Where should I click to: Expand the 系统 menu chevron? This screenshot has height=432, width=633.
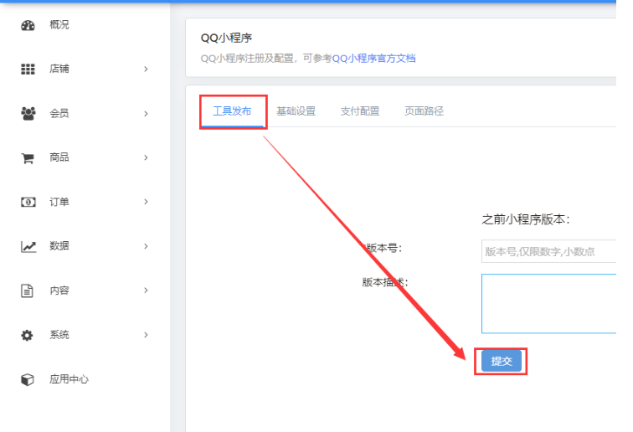pos(146,335)
